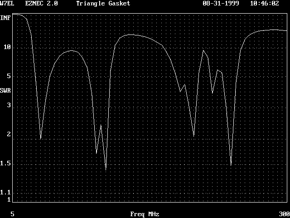
Task: Click the Freq MHz axis title
Action: [x=145, y=214]
